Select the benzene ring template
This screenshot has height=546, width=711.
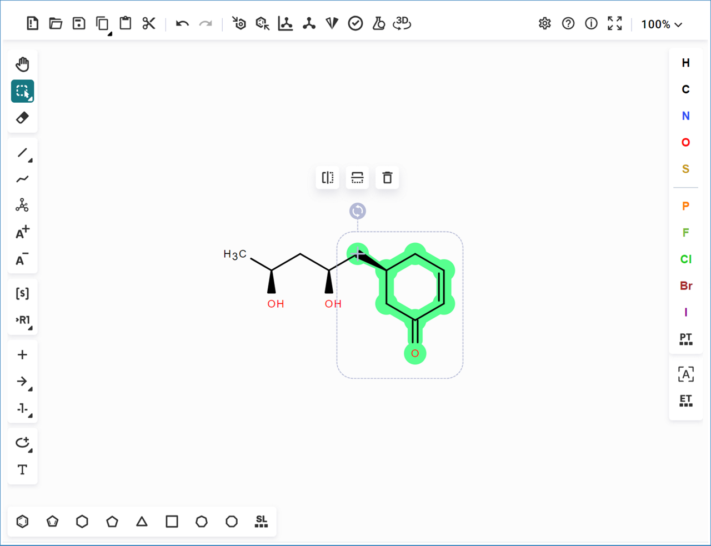coord(22,522)
